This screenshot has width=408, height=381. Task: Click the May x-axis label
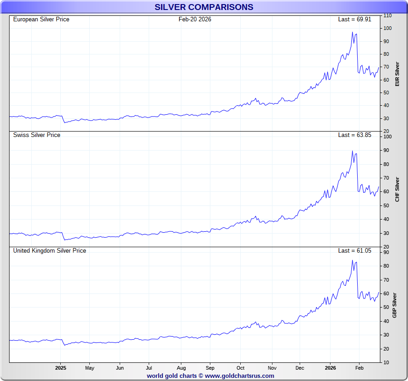click(x=89, y=368)
